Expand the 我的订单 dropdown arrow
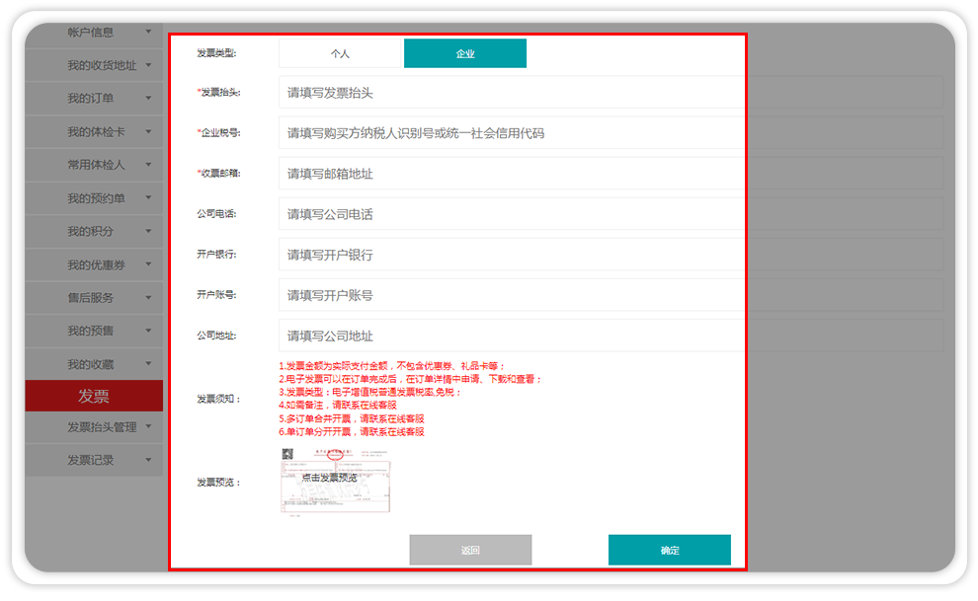Viewport: 978px width, 601px height. [148, 98]
